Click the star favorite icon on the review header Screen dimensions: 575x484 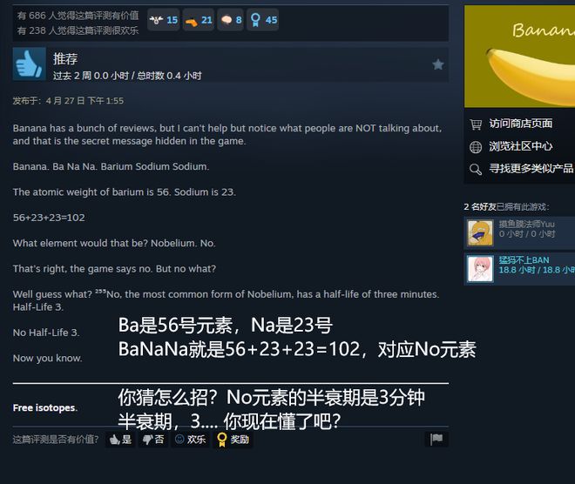tap(438, 64)
